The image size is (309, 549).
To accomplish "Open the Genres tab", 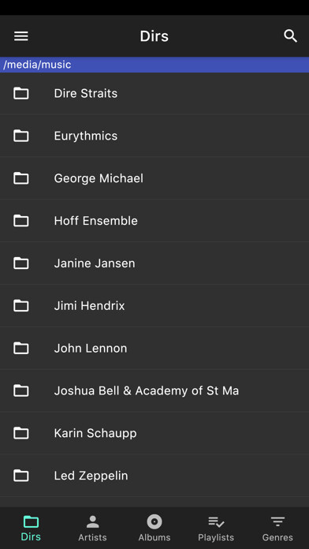I will [277, 528].
